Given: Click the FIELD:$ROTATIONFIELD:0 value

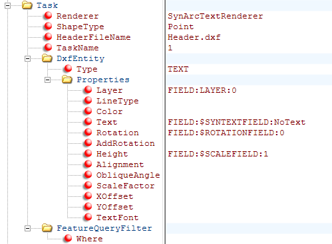Looking at the screenshot, I should point(226,133).
